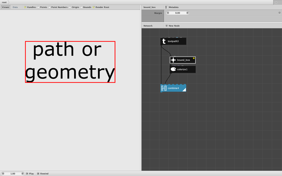Switch to the Data tab
Viewport: 282px width, 176px height.
click(15, 7)
